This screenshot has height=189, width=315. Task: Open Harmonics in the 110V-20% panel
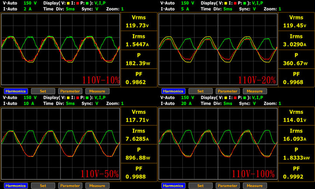point(173,91)
